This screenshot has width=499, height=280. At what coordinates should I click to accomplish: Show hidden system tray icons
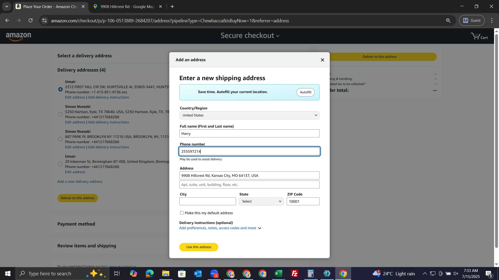(x=425, y=274)
